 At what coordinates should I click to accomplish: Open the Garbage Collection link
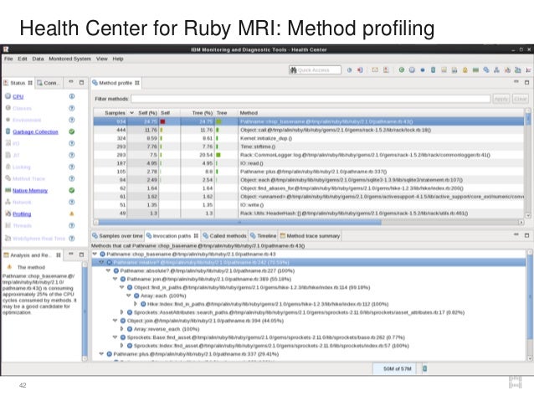tap(35, 131)
